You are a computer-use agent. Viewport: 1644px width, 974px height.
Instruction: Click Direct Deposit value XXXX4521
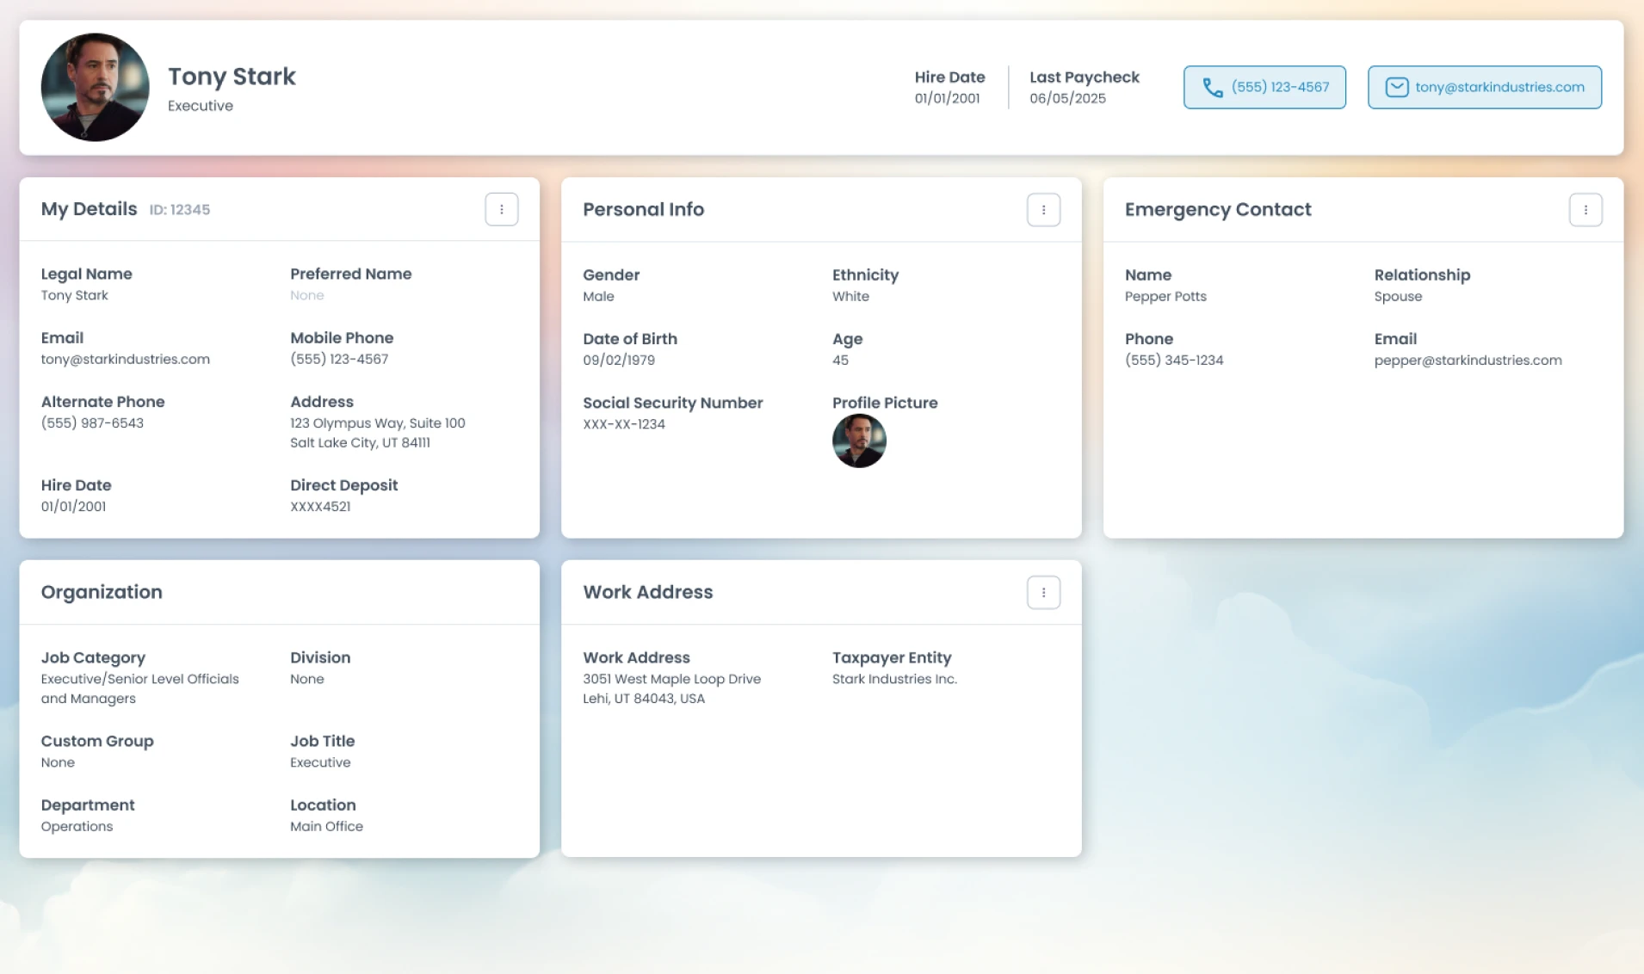[320, 506]
